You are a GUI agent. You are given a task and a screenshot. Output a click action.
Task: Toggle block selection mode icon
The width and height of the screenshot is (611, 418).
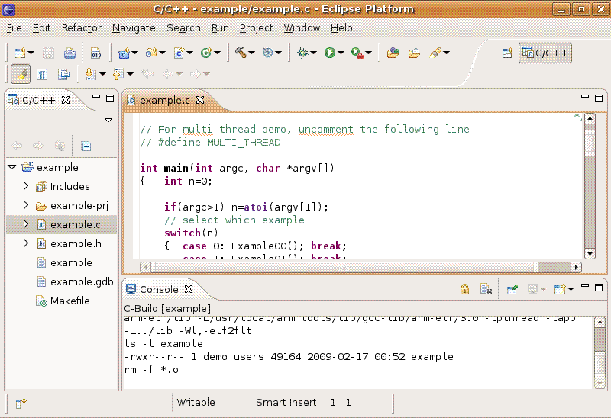63,74
